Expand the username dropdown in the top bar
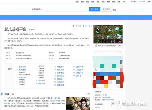This screenshot has height=110, width=152. coord(142,2)
